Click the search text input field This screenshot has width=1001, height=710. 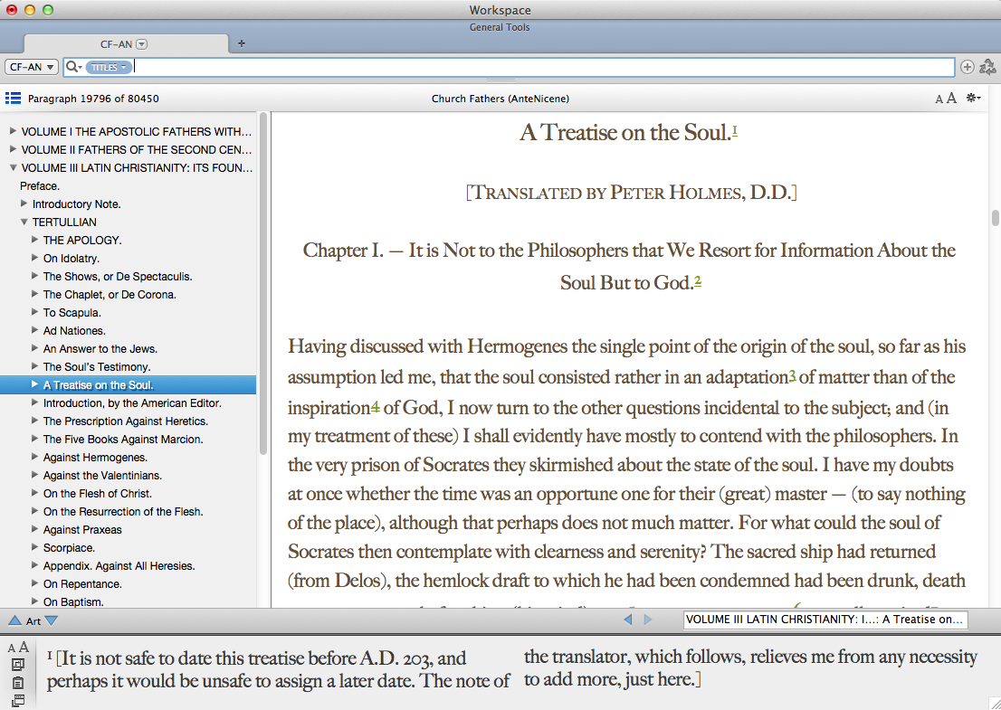[x=543, y=67]
